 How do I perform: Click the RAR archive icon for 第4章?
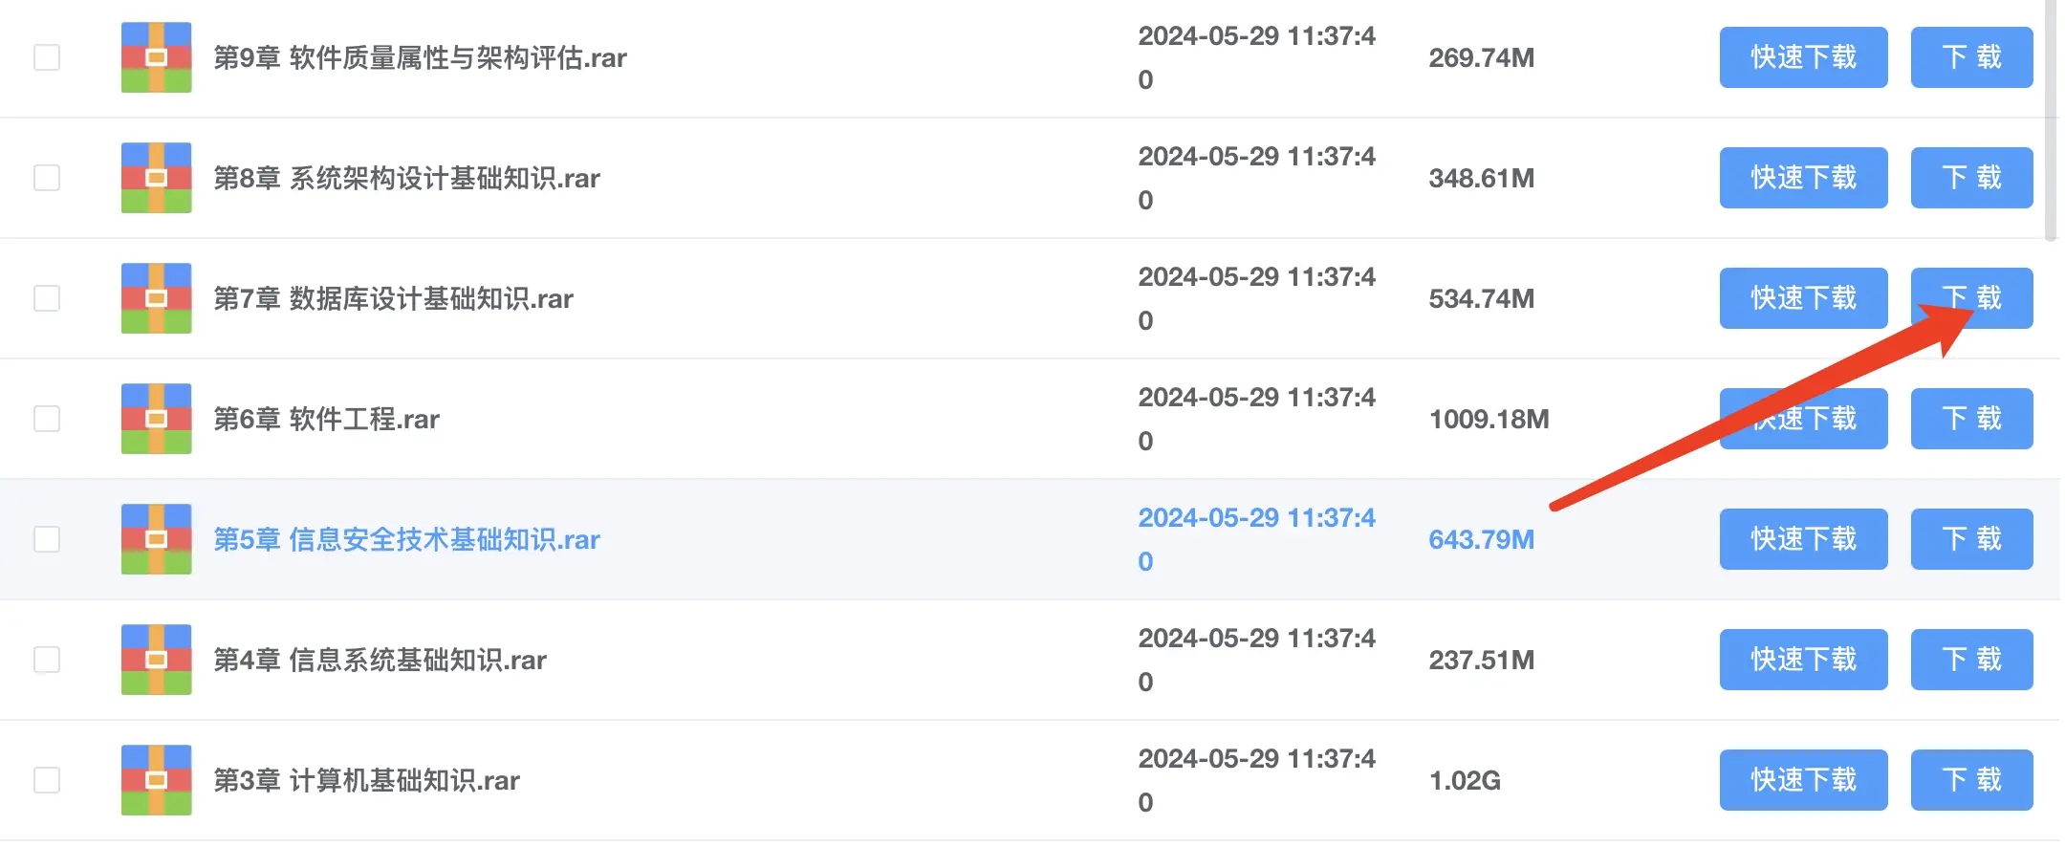156,660
